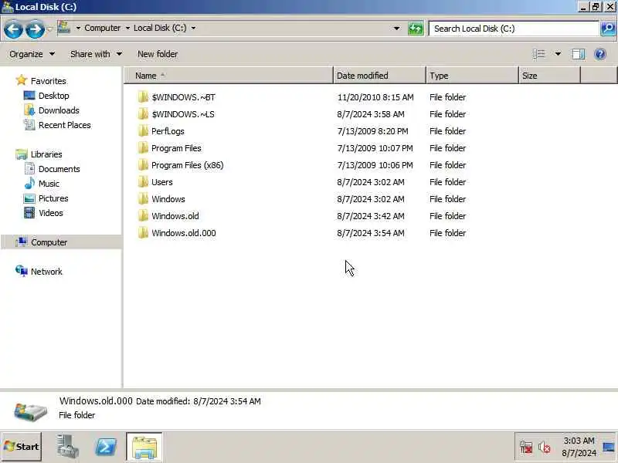This screenshot has width=618, height=463.
Task: Open the Share with menu
Action: point(96,54)
